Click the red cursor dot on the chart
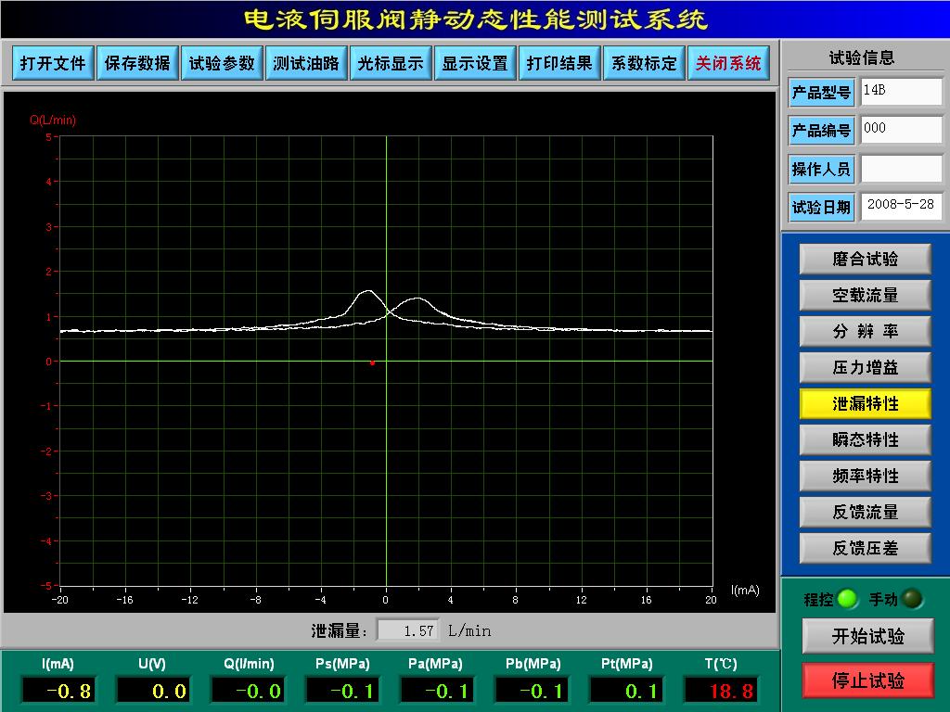The width and height of the screenshot is (950, 712). pyautogui.click(x=372, y=363)
